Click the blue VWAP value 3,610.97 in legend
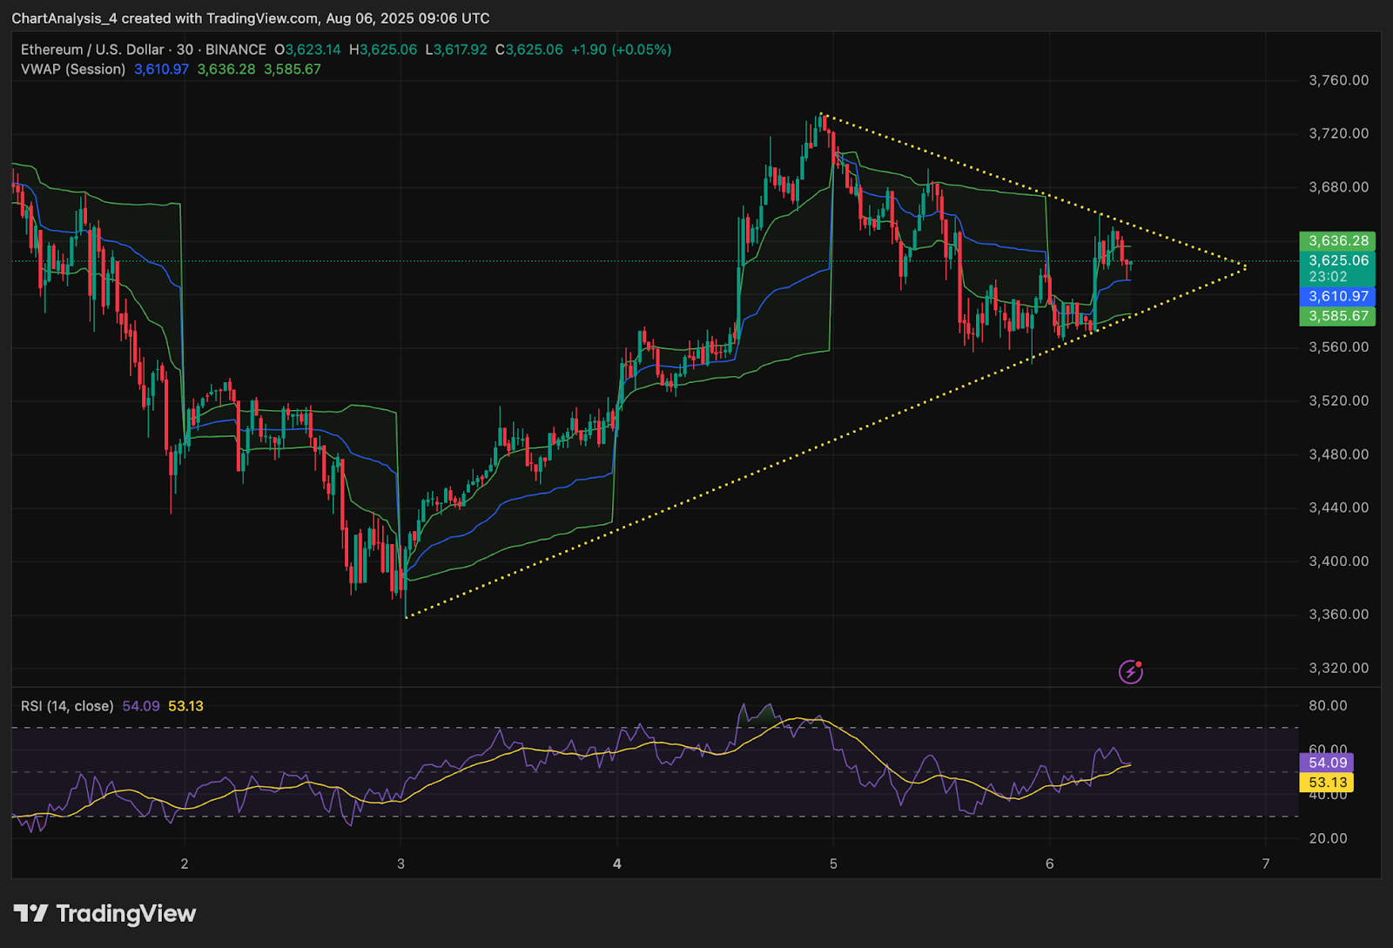1393x948 pixels. [161, 69]
